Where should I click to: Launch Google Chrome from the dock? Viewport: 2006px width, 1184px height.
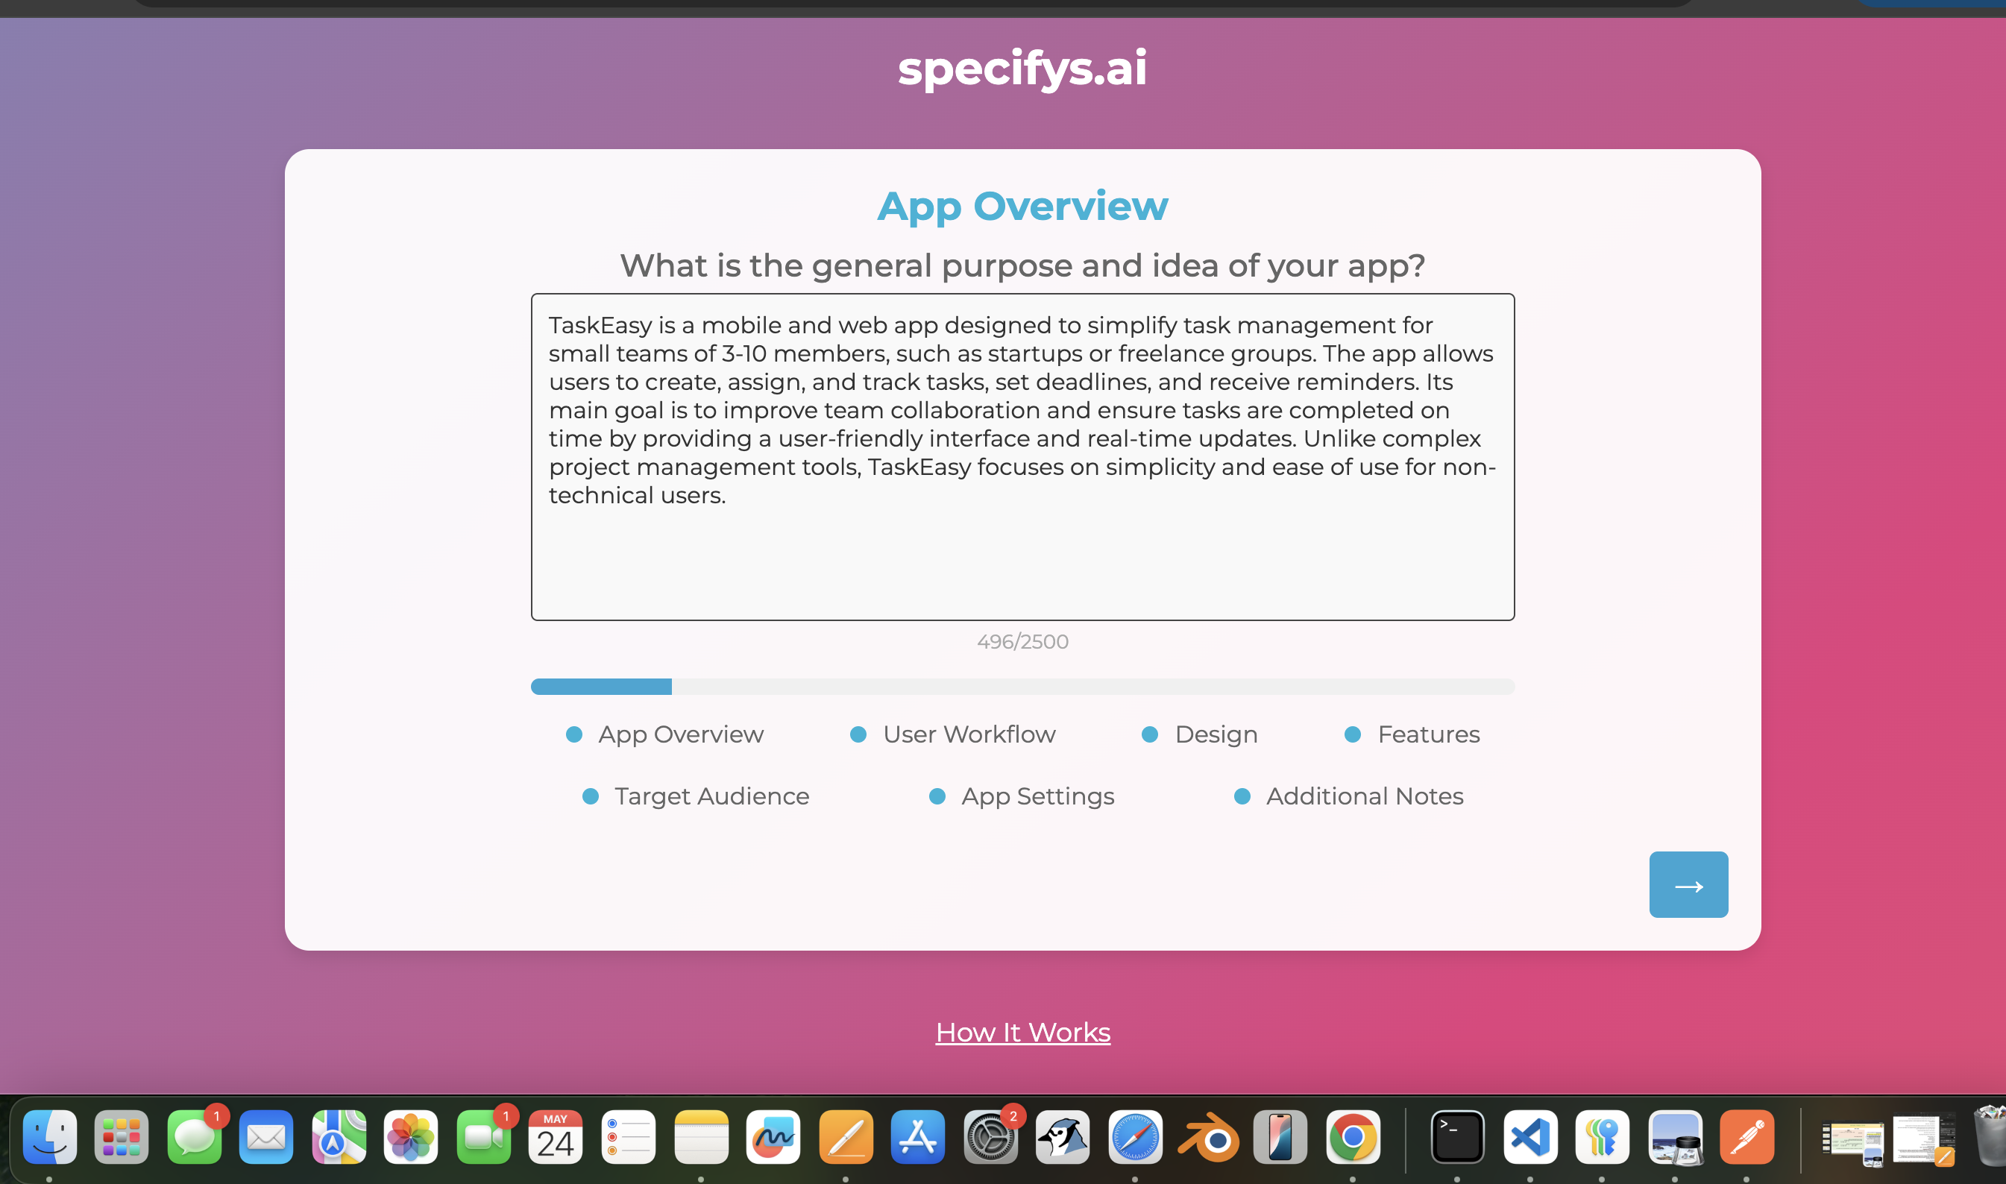pyautogui.click(x=1353, y=1136)
